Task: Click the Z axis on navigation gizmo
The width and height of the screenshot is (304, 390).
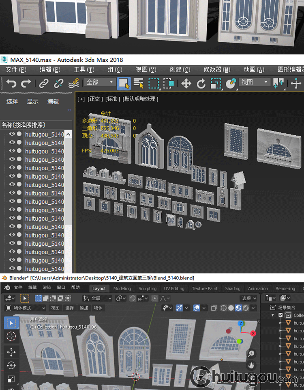Action: point(240,323)
